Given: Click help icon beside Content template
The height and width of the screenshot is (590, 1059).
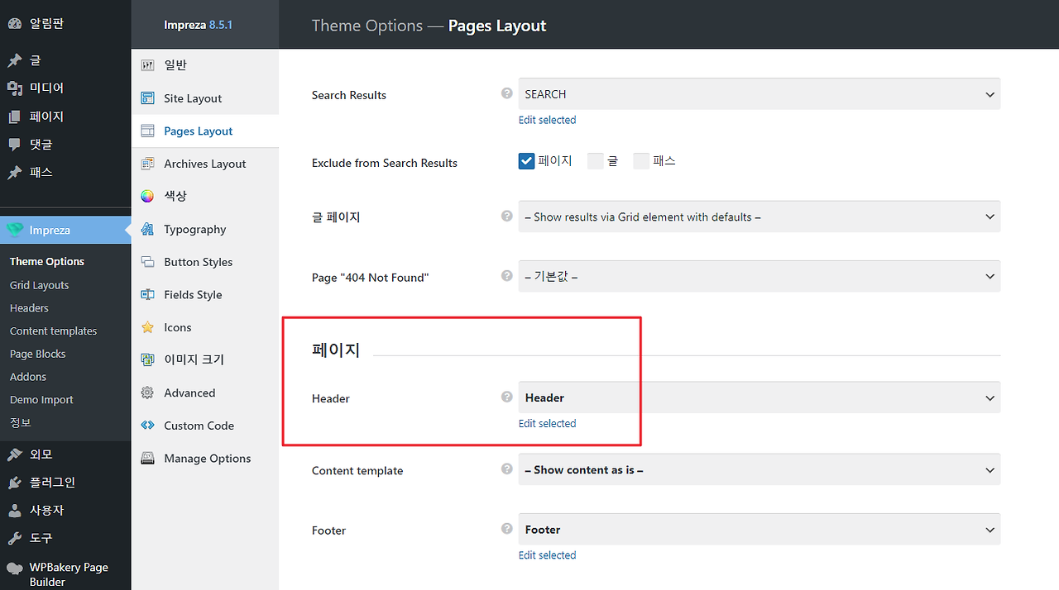Looking at the screenshot, I should pyautogui.click(x=507, y=469).
